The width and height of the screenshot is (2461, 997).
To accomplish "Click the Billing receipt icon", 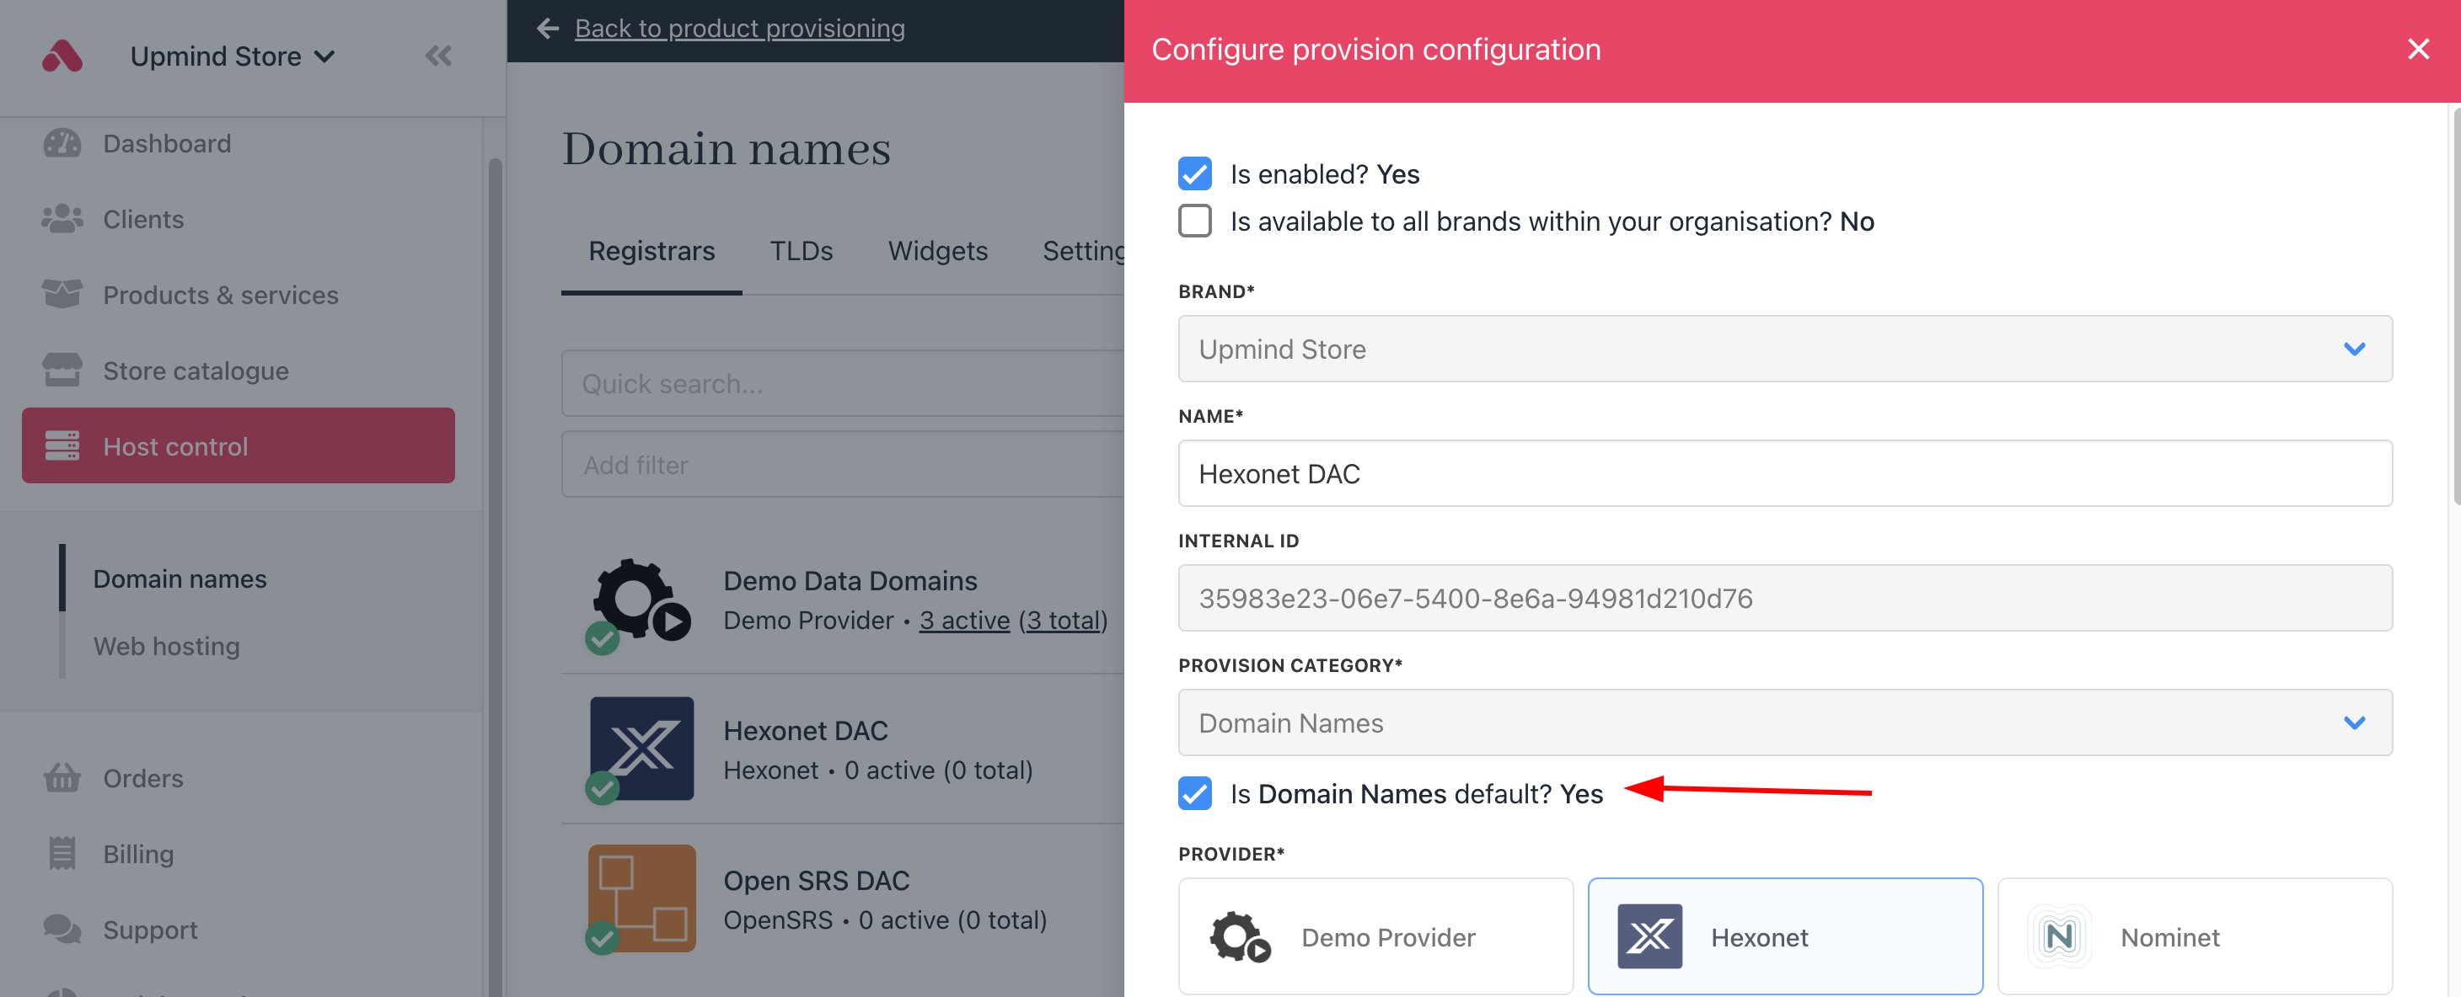I will point(62,853).
